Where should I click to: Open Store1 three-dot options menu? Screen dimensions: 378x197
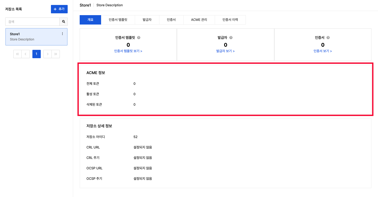pyautogui.click(x=62, y=34)
